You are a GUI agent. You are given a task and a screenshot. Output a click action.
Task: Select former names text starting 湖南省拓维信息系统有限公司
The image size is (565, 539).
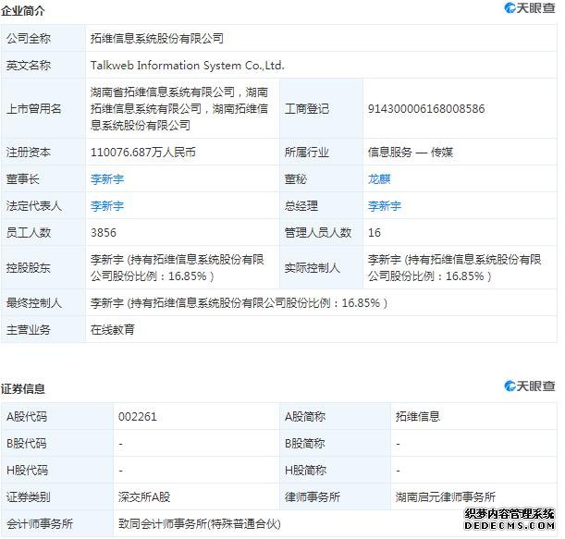click(179, 109)
